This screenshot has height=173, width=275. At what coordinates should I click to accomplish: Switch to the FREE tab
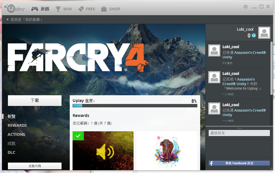91,9
